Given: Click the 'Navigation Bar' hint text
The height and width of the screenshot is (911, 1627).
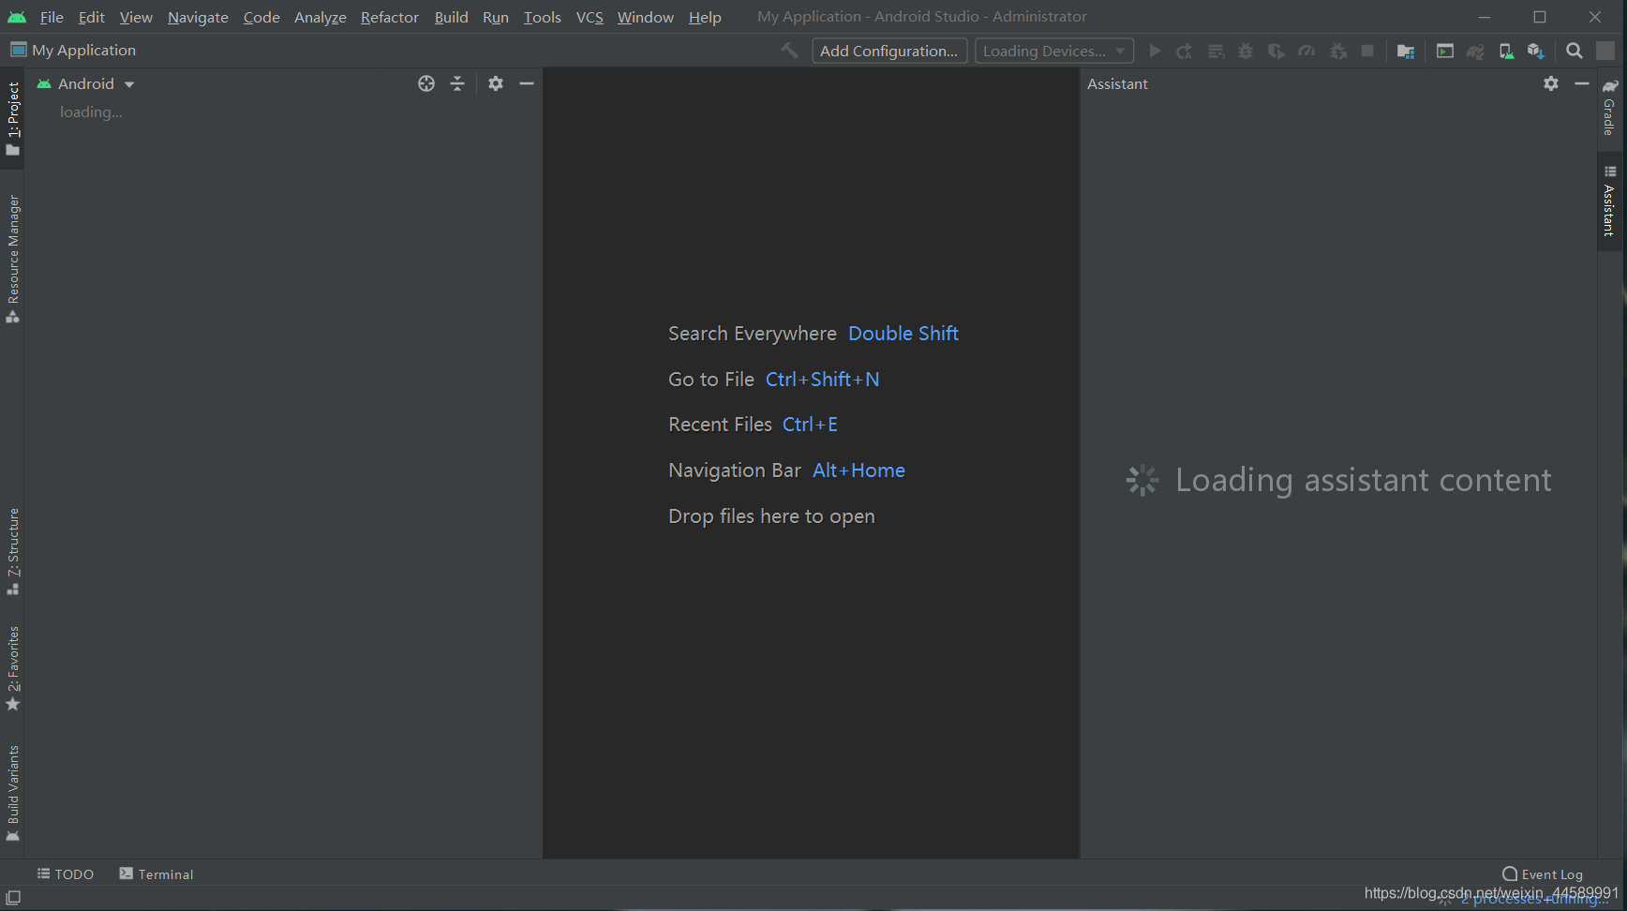Looking at the screenshot, I should 735,470.
